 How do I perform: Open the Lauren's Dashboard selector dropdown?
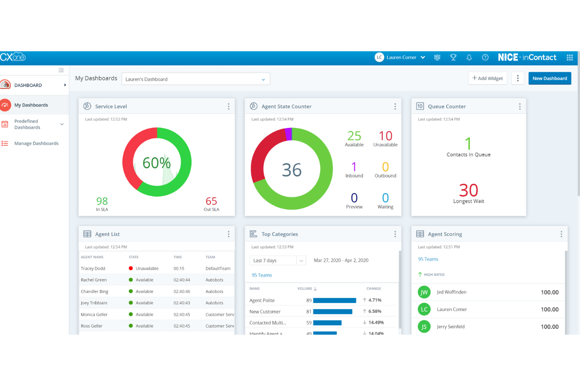pos(263,79)
